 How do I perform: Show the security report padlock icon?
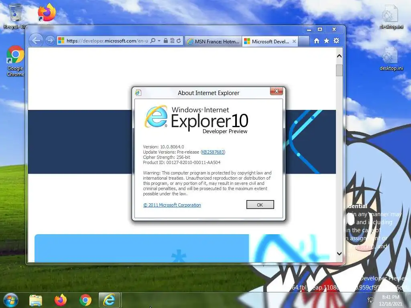coord(166,41)
